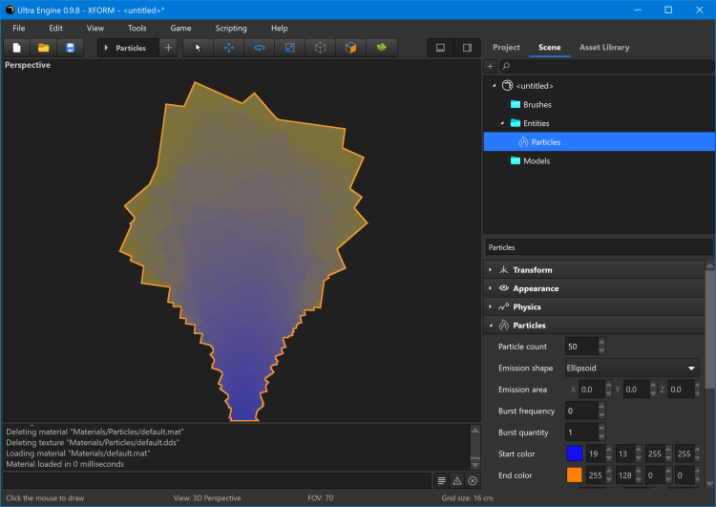Open the Emission shape dropdown

(631, 368)
